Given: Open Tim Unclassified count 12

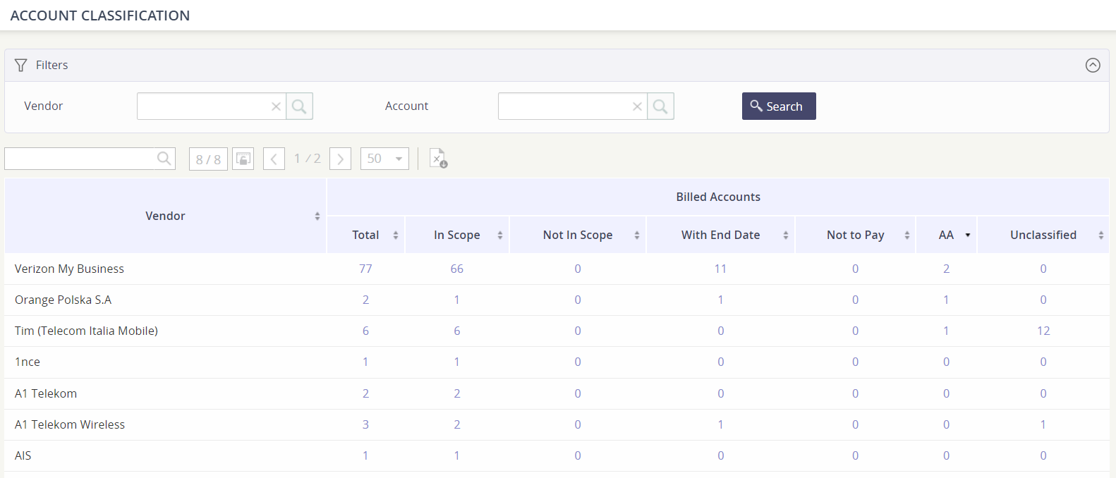Looking at the screenshot, I should pos(1043,331).
